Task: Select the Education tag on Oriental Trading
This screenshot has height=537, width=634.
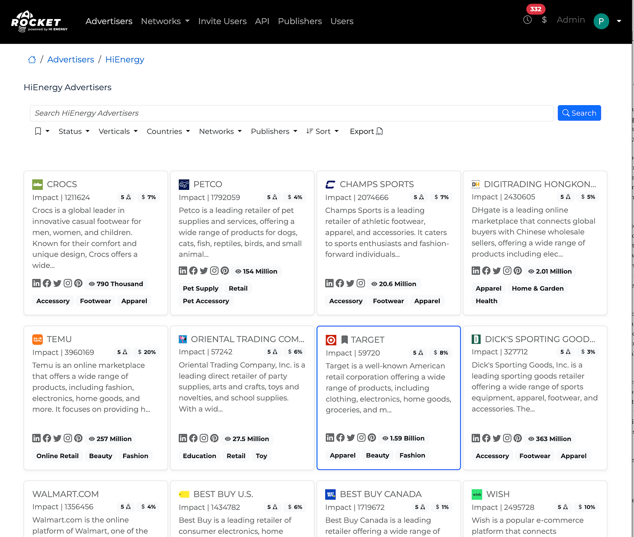Action: coord(200,456)
